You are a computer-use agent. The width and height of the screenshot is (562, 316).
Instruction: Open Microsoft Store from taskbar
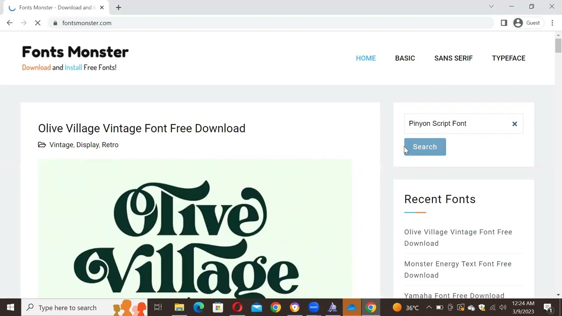pos(218,307)
